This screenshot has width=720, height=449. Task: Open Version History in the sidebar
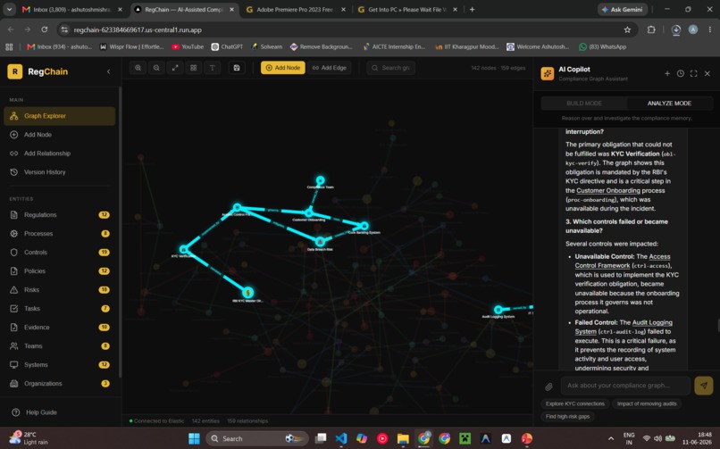pos(59,172)
